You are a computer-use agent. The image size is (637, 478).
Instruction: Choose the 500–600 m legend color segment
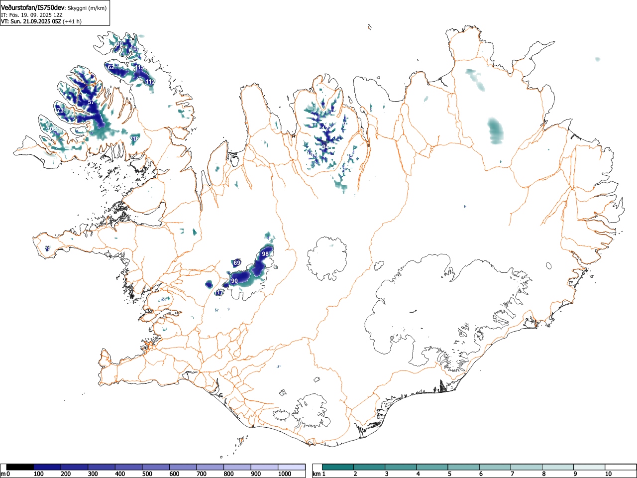pyautogui.click(x=156, y=467)
